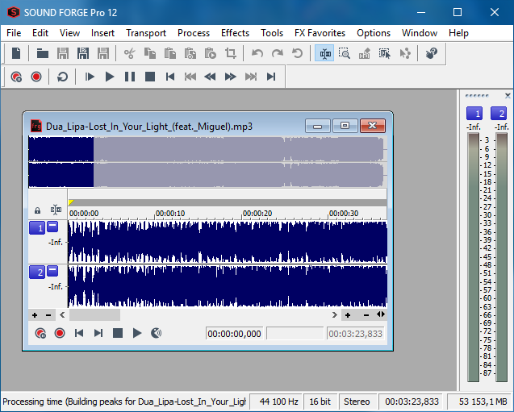Collapse channel 1 with minus button
The height and width of the screenshot is (412, 514).
click(x=52, y=227)
